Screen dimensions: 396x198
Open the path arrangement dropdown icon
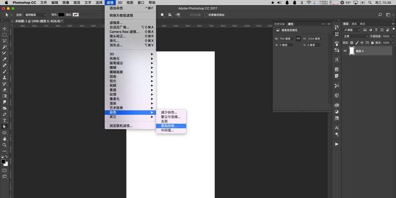tap(178, 15)
